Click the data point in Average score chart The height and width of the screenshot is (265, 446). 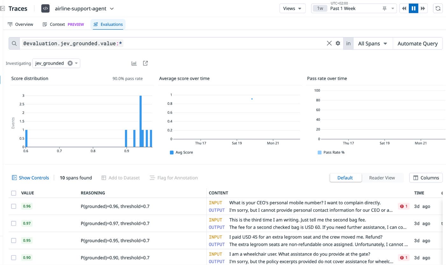click(252, 99)
